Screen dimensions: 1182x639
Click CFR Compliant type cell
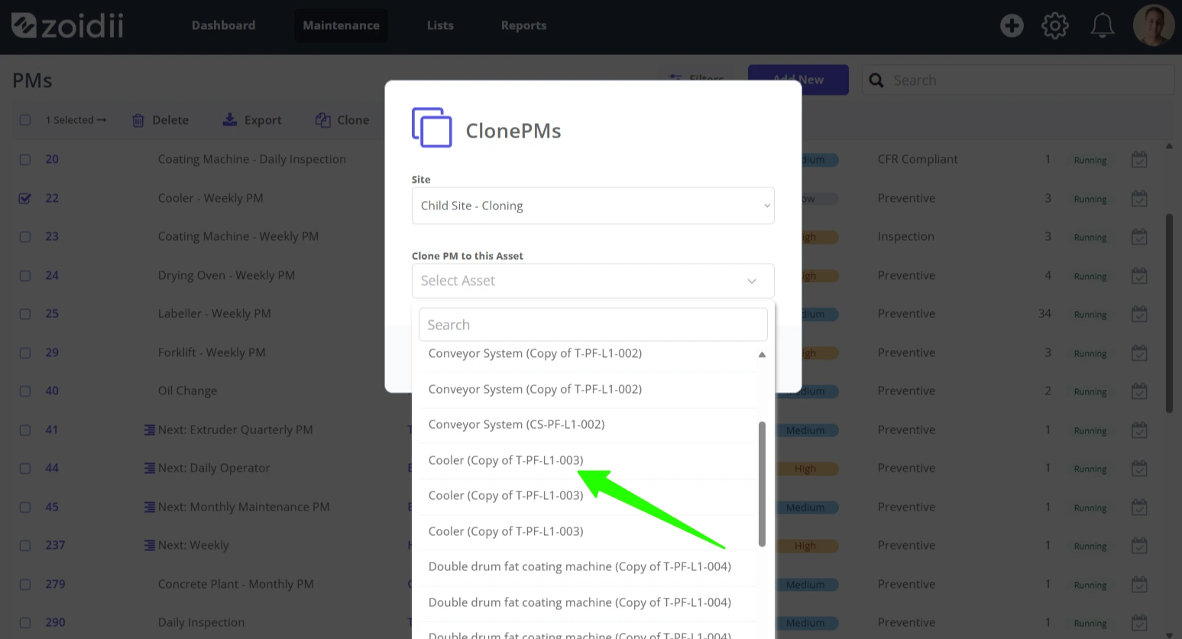(917, 159)
